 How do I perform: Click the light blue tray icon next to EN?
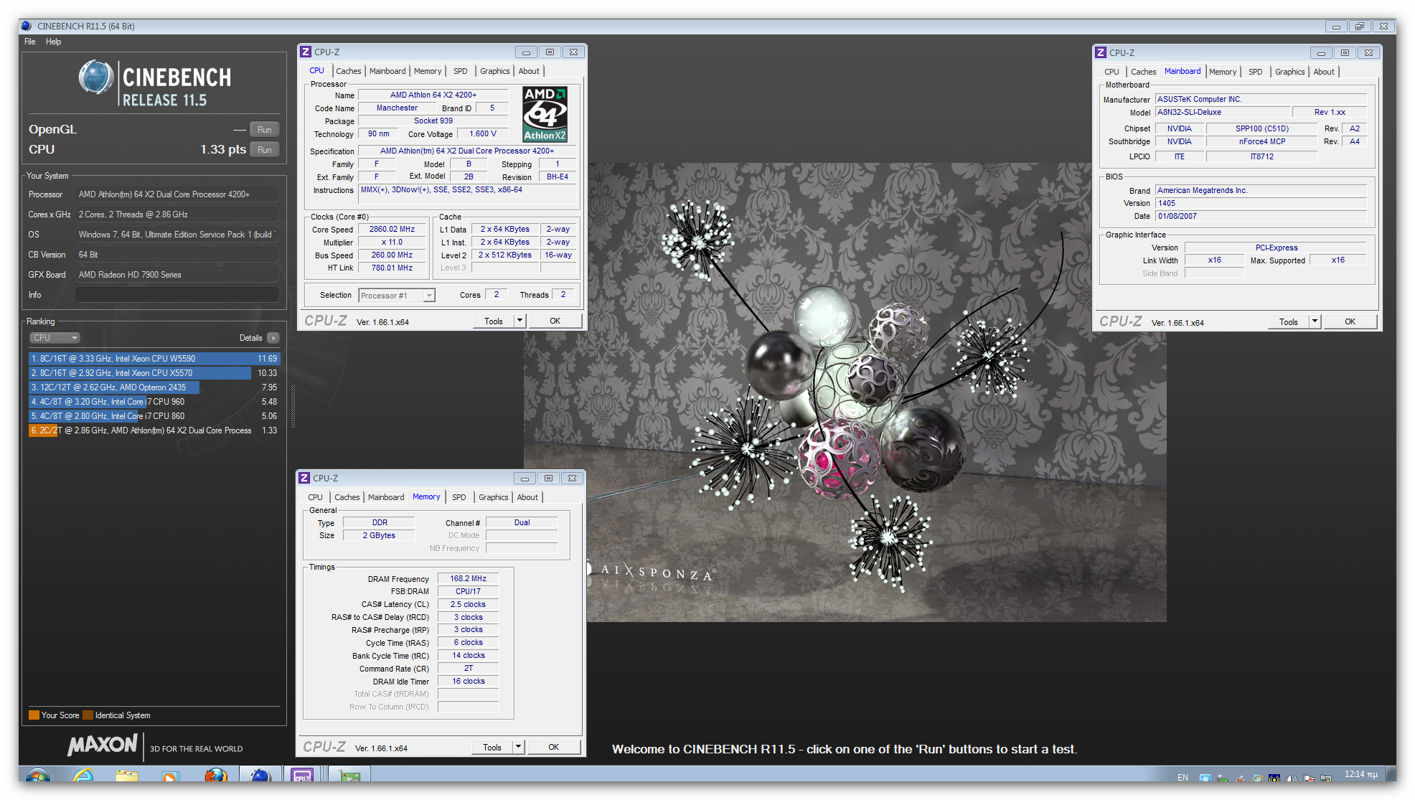(x=1205, y=777)
